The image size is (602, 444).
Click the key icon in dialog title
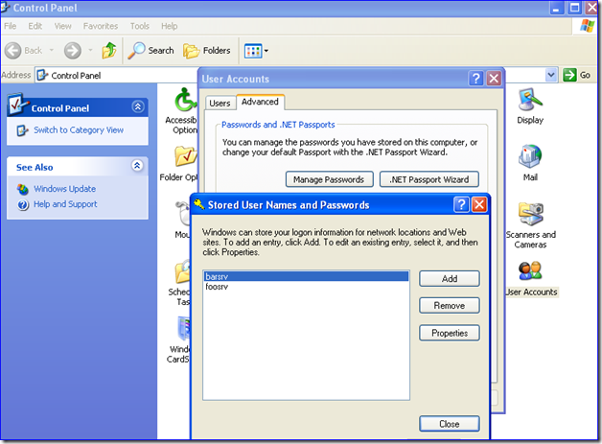(x=198, y=204)
